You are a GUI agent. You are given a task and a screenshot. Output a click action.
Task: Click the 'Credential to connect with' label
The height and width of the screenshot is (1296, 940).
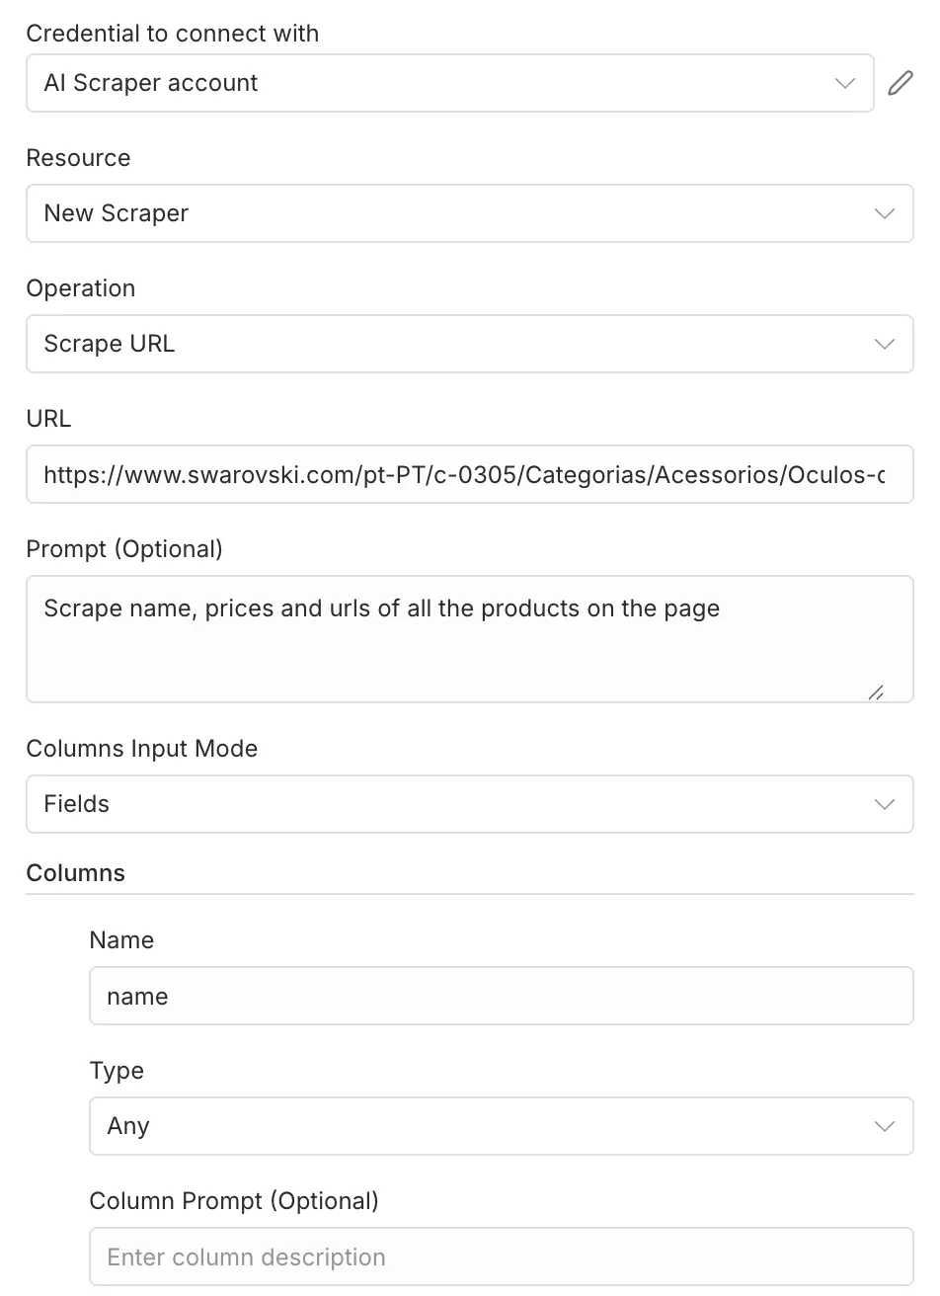173,33
